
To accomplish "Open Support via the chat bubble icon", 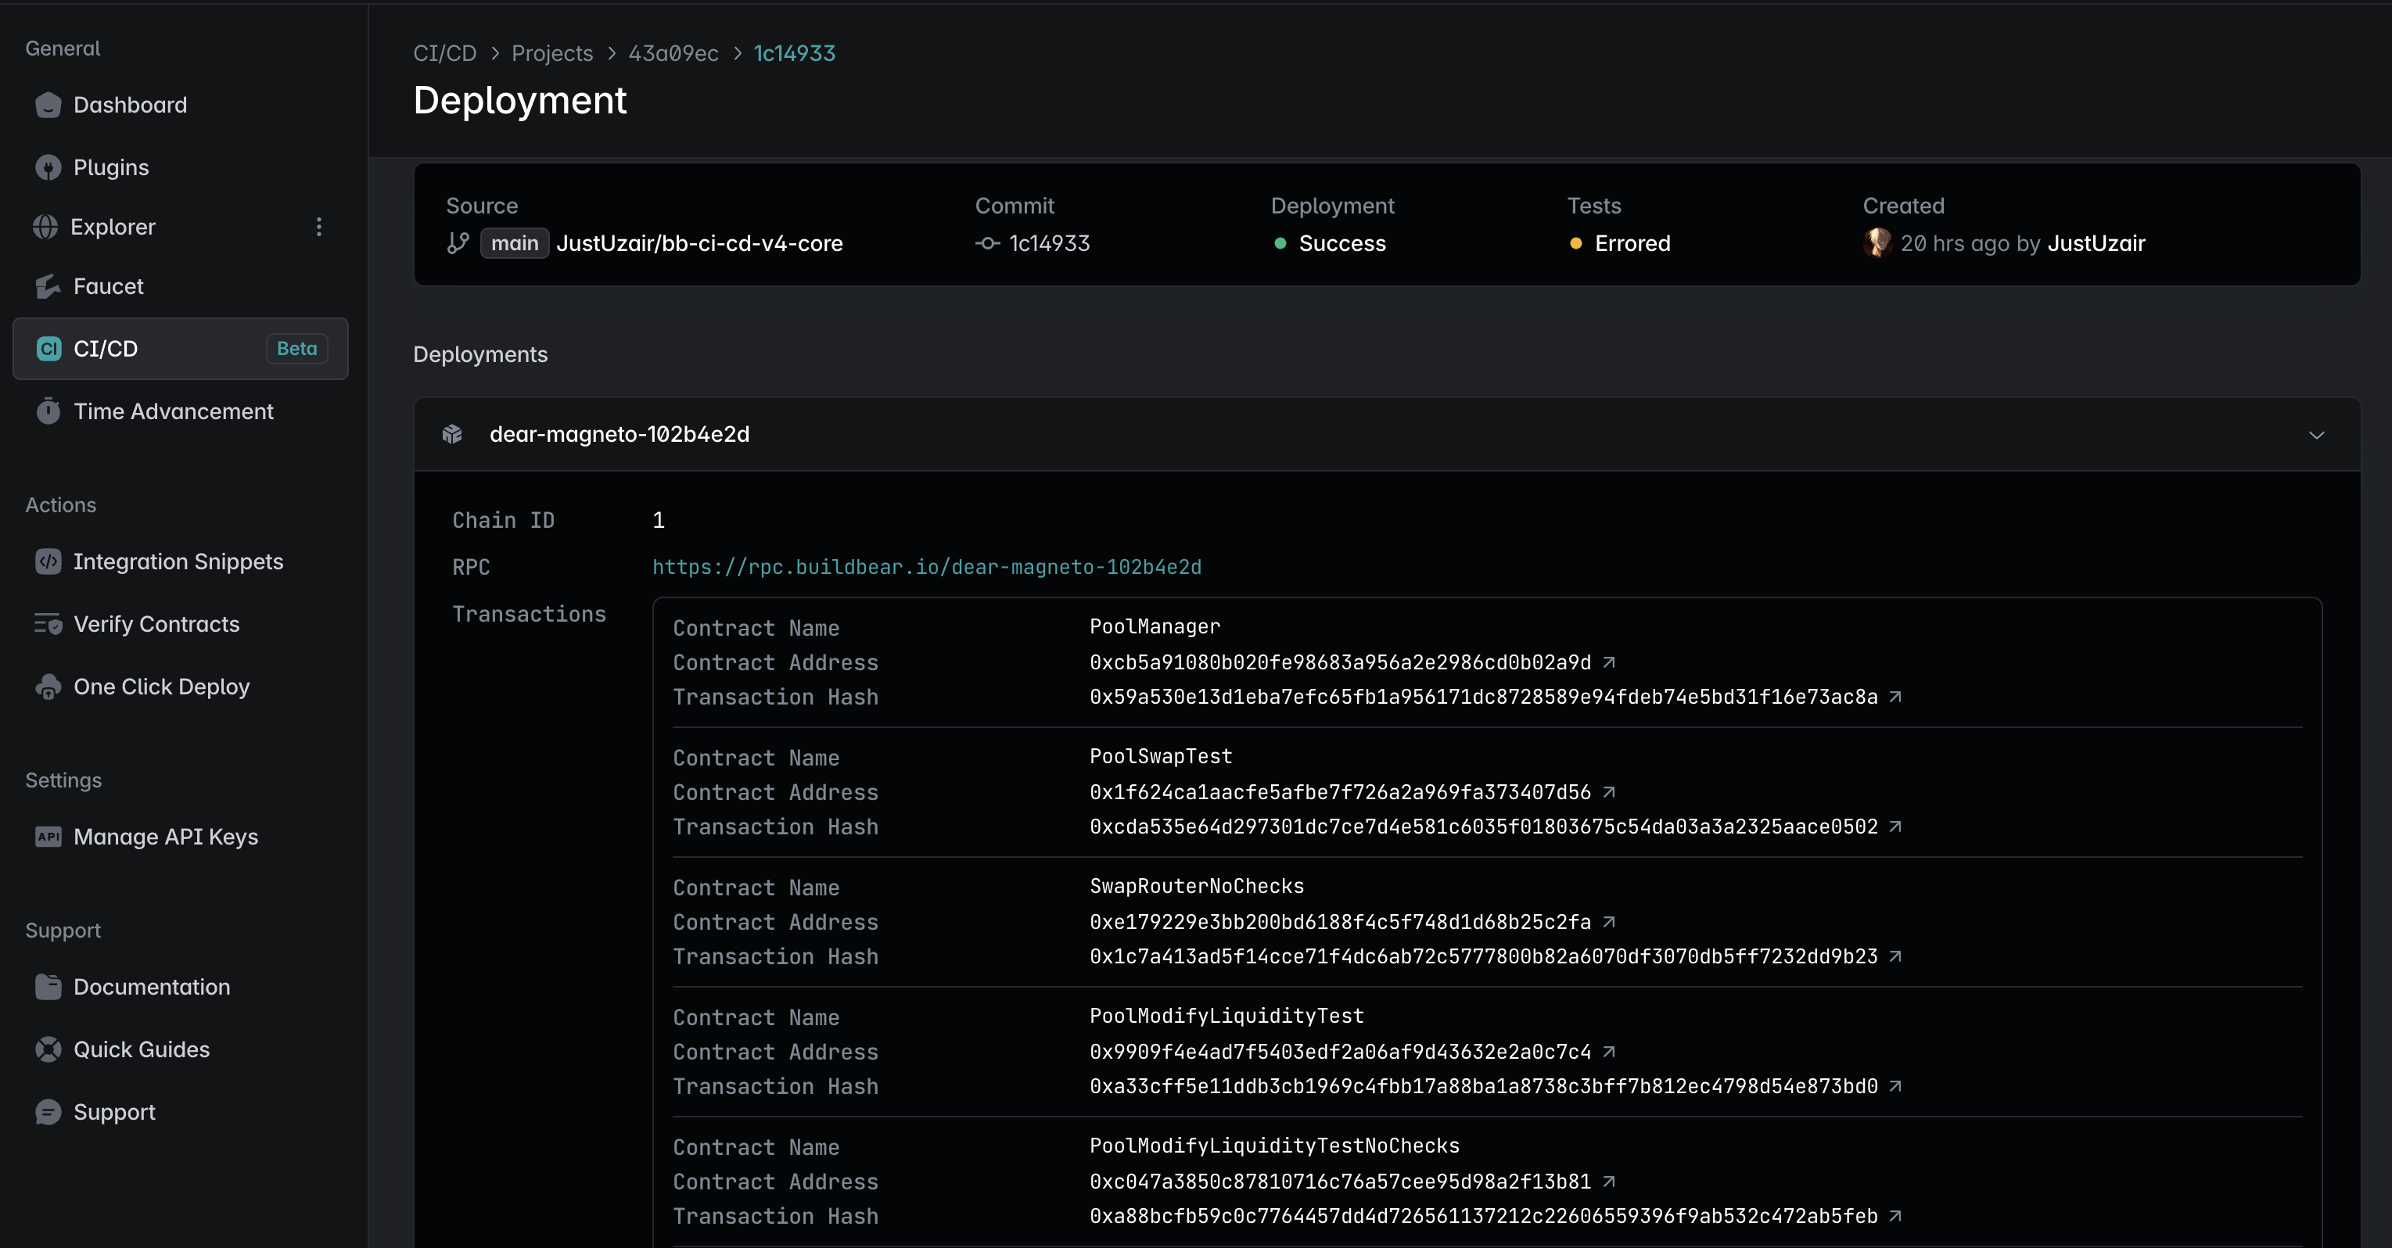I will coord(48,1111).
